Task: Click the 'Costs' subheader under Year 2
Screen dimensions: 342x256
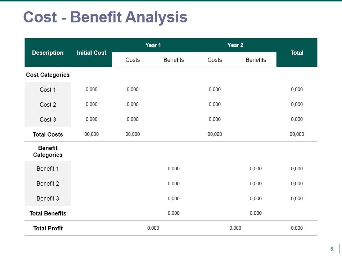Action: click(x=214, y=60)
